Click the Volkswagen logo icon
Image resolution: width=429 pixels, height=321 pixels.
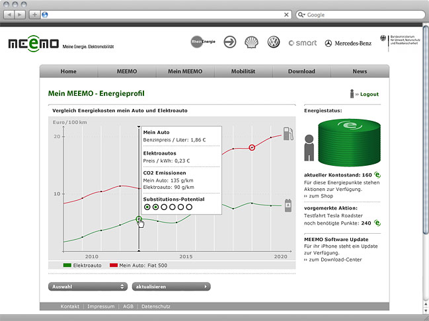click(x=272, y=42)
